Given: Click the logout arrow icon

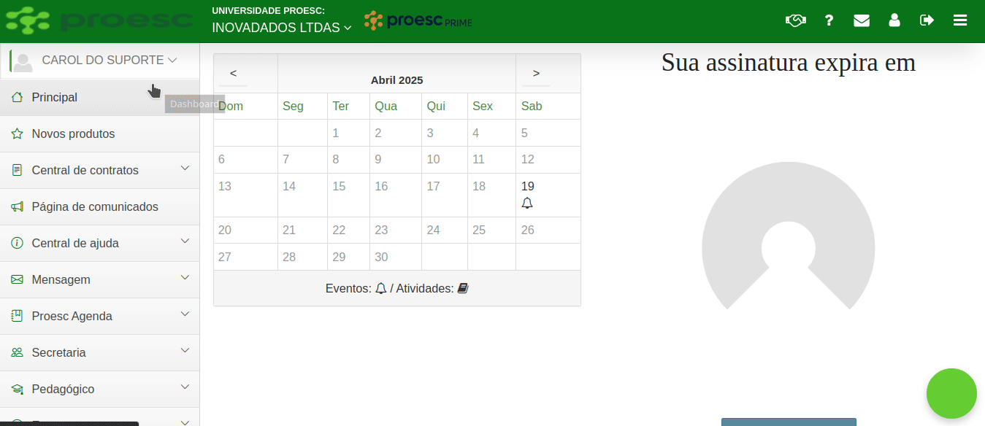Looking at the screenshot, I should pyautogui.click(x=927, y=20).
